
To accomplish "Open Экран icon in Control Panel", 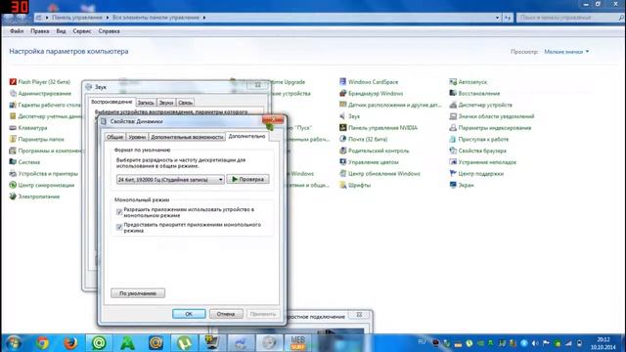I will (453, 185).
